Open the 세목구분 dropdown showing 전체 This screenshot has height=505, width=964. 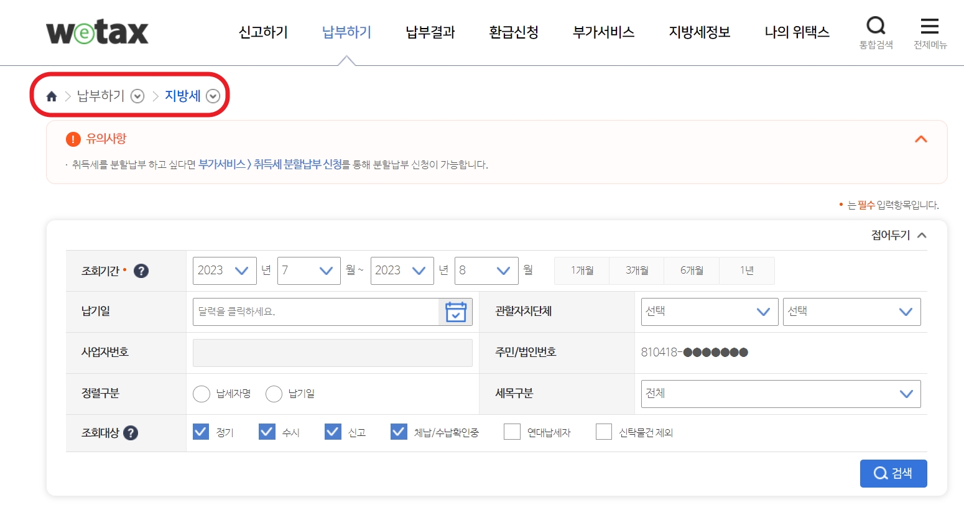781,394
